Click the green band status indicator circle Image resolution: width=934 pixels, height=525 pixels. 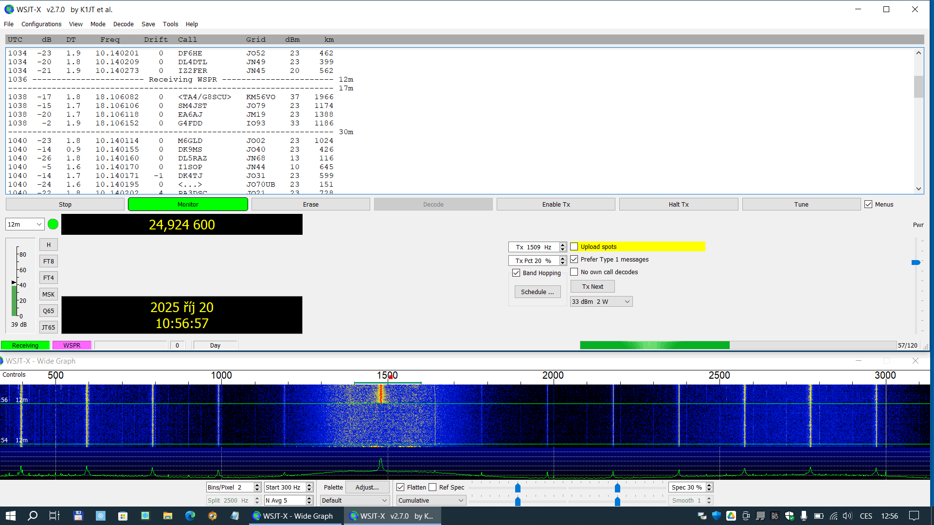[x=53, y=224]
